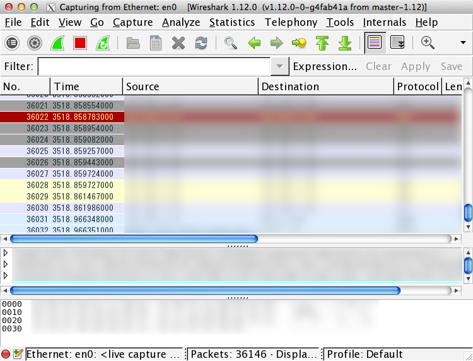Open the Telephony menu
Viewport: 473px width, 361px height.
pyautogui.click(x=291, y=22)
